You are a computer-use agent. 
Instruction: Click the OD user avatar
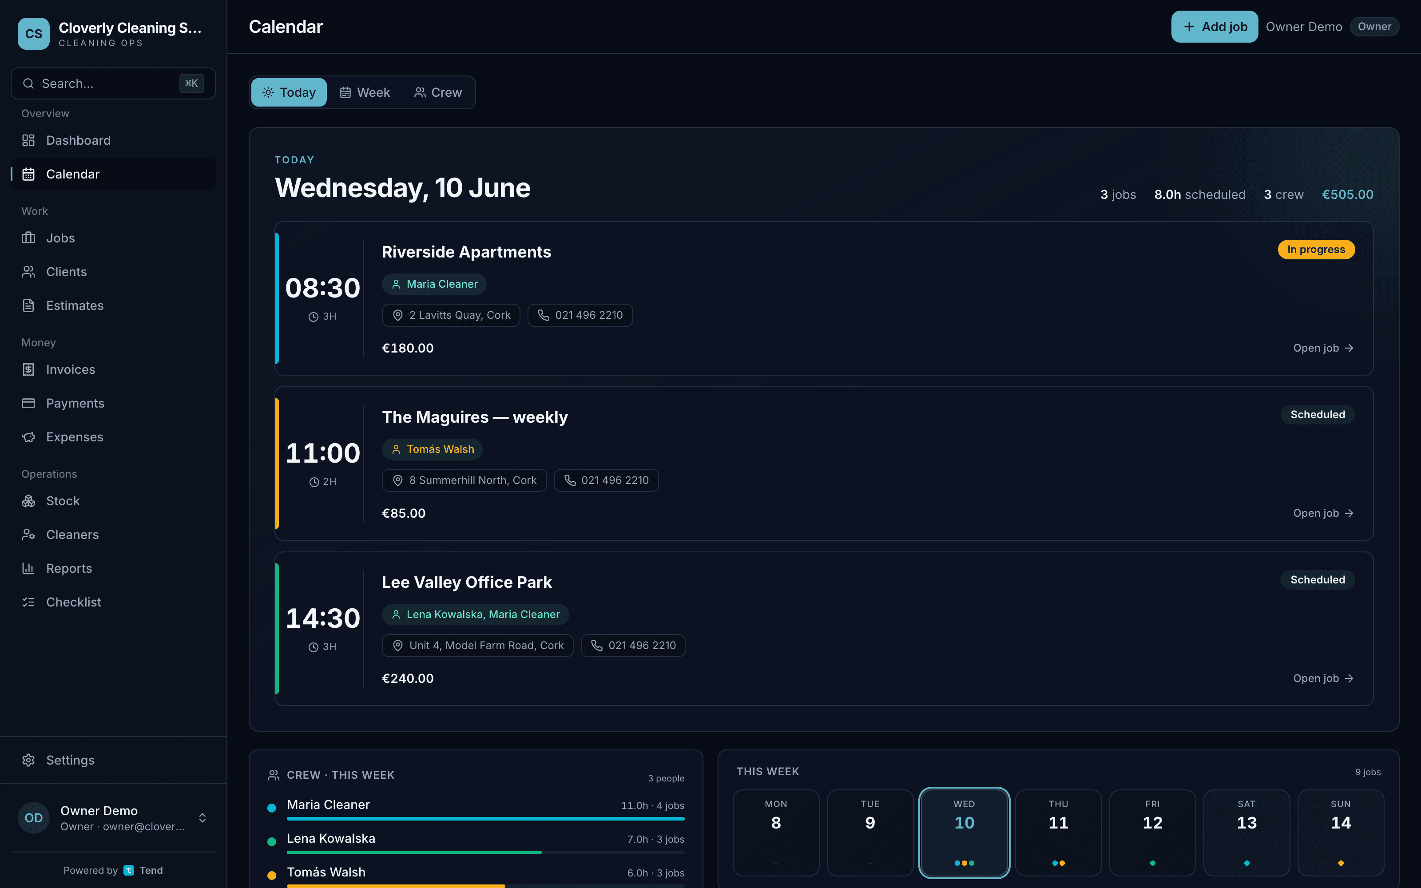coord(33,817)
